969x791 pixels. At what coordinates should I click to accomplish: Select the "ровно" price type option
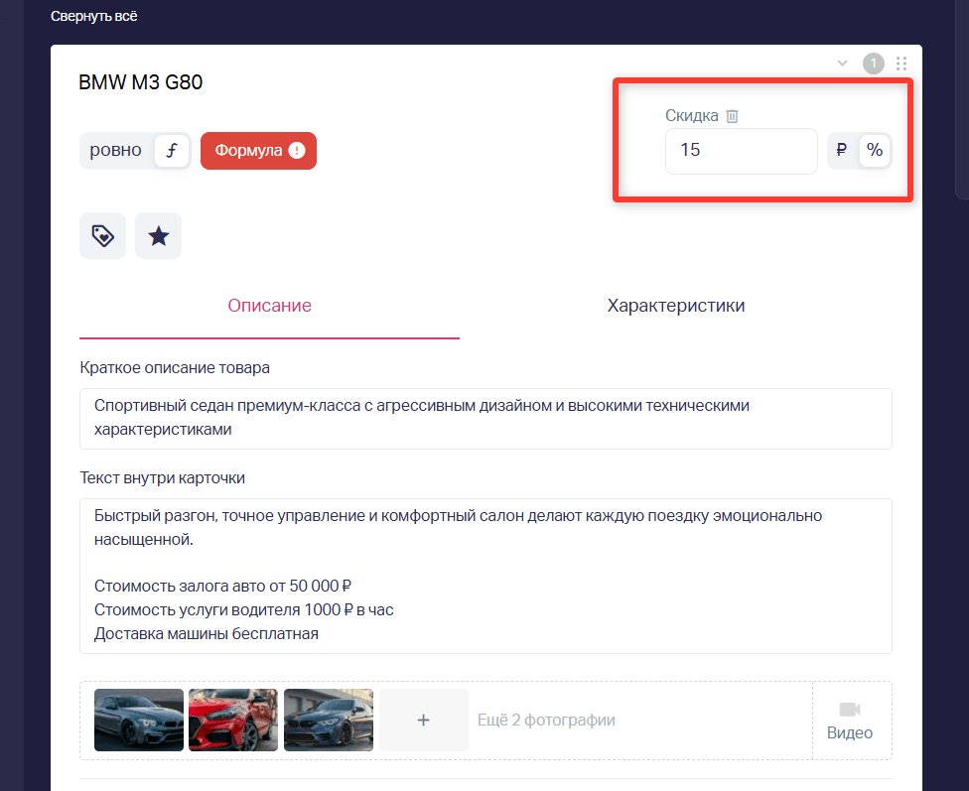[115, 150]
